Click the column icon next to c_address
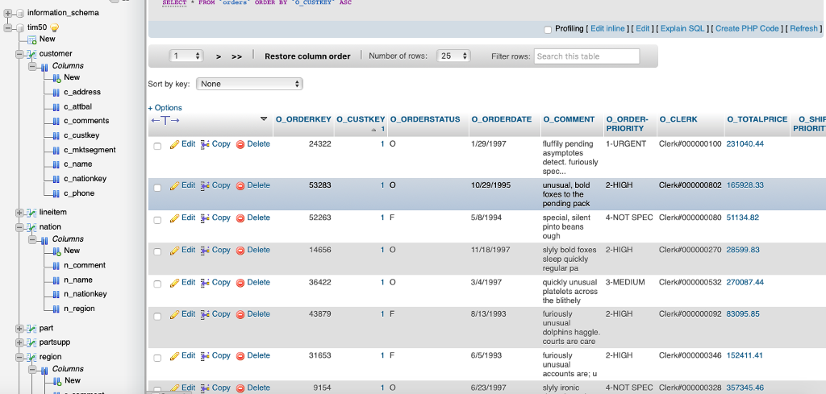 coord(56,93)
